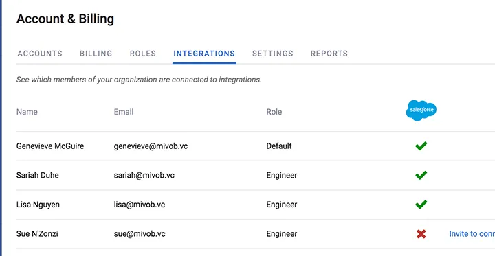Image resolution: width=495 pixels, height=256 pixels.
Task: View the Reports tab
Action: 329,54
